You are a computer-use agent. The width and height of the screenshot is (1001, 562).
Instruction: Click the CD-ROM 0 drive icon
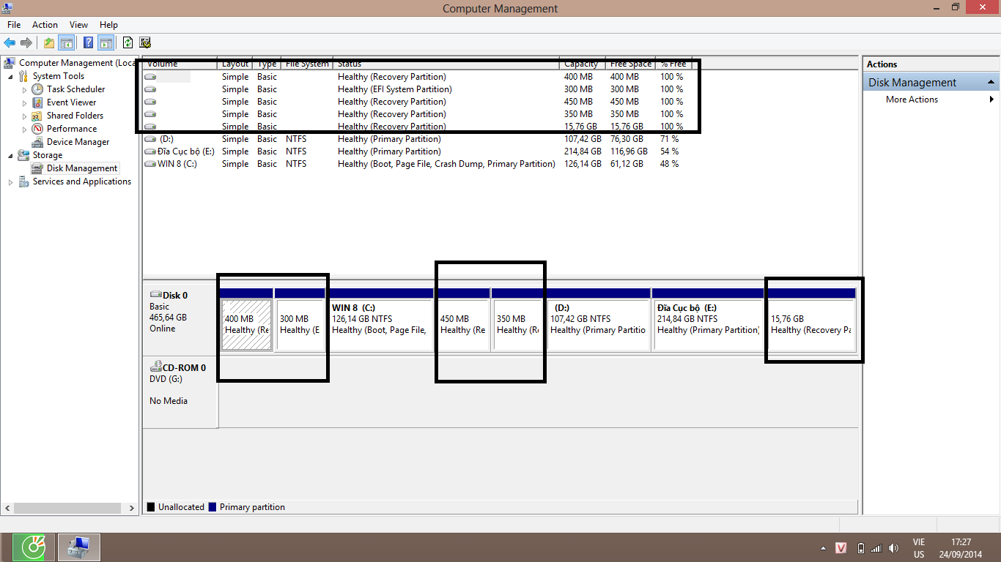pyautogui.click(x=155, y=367)
